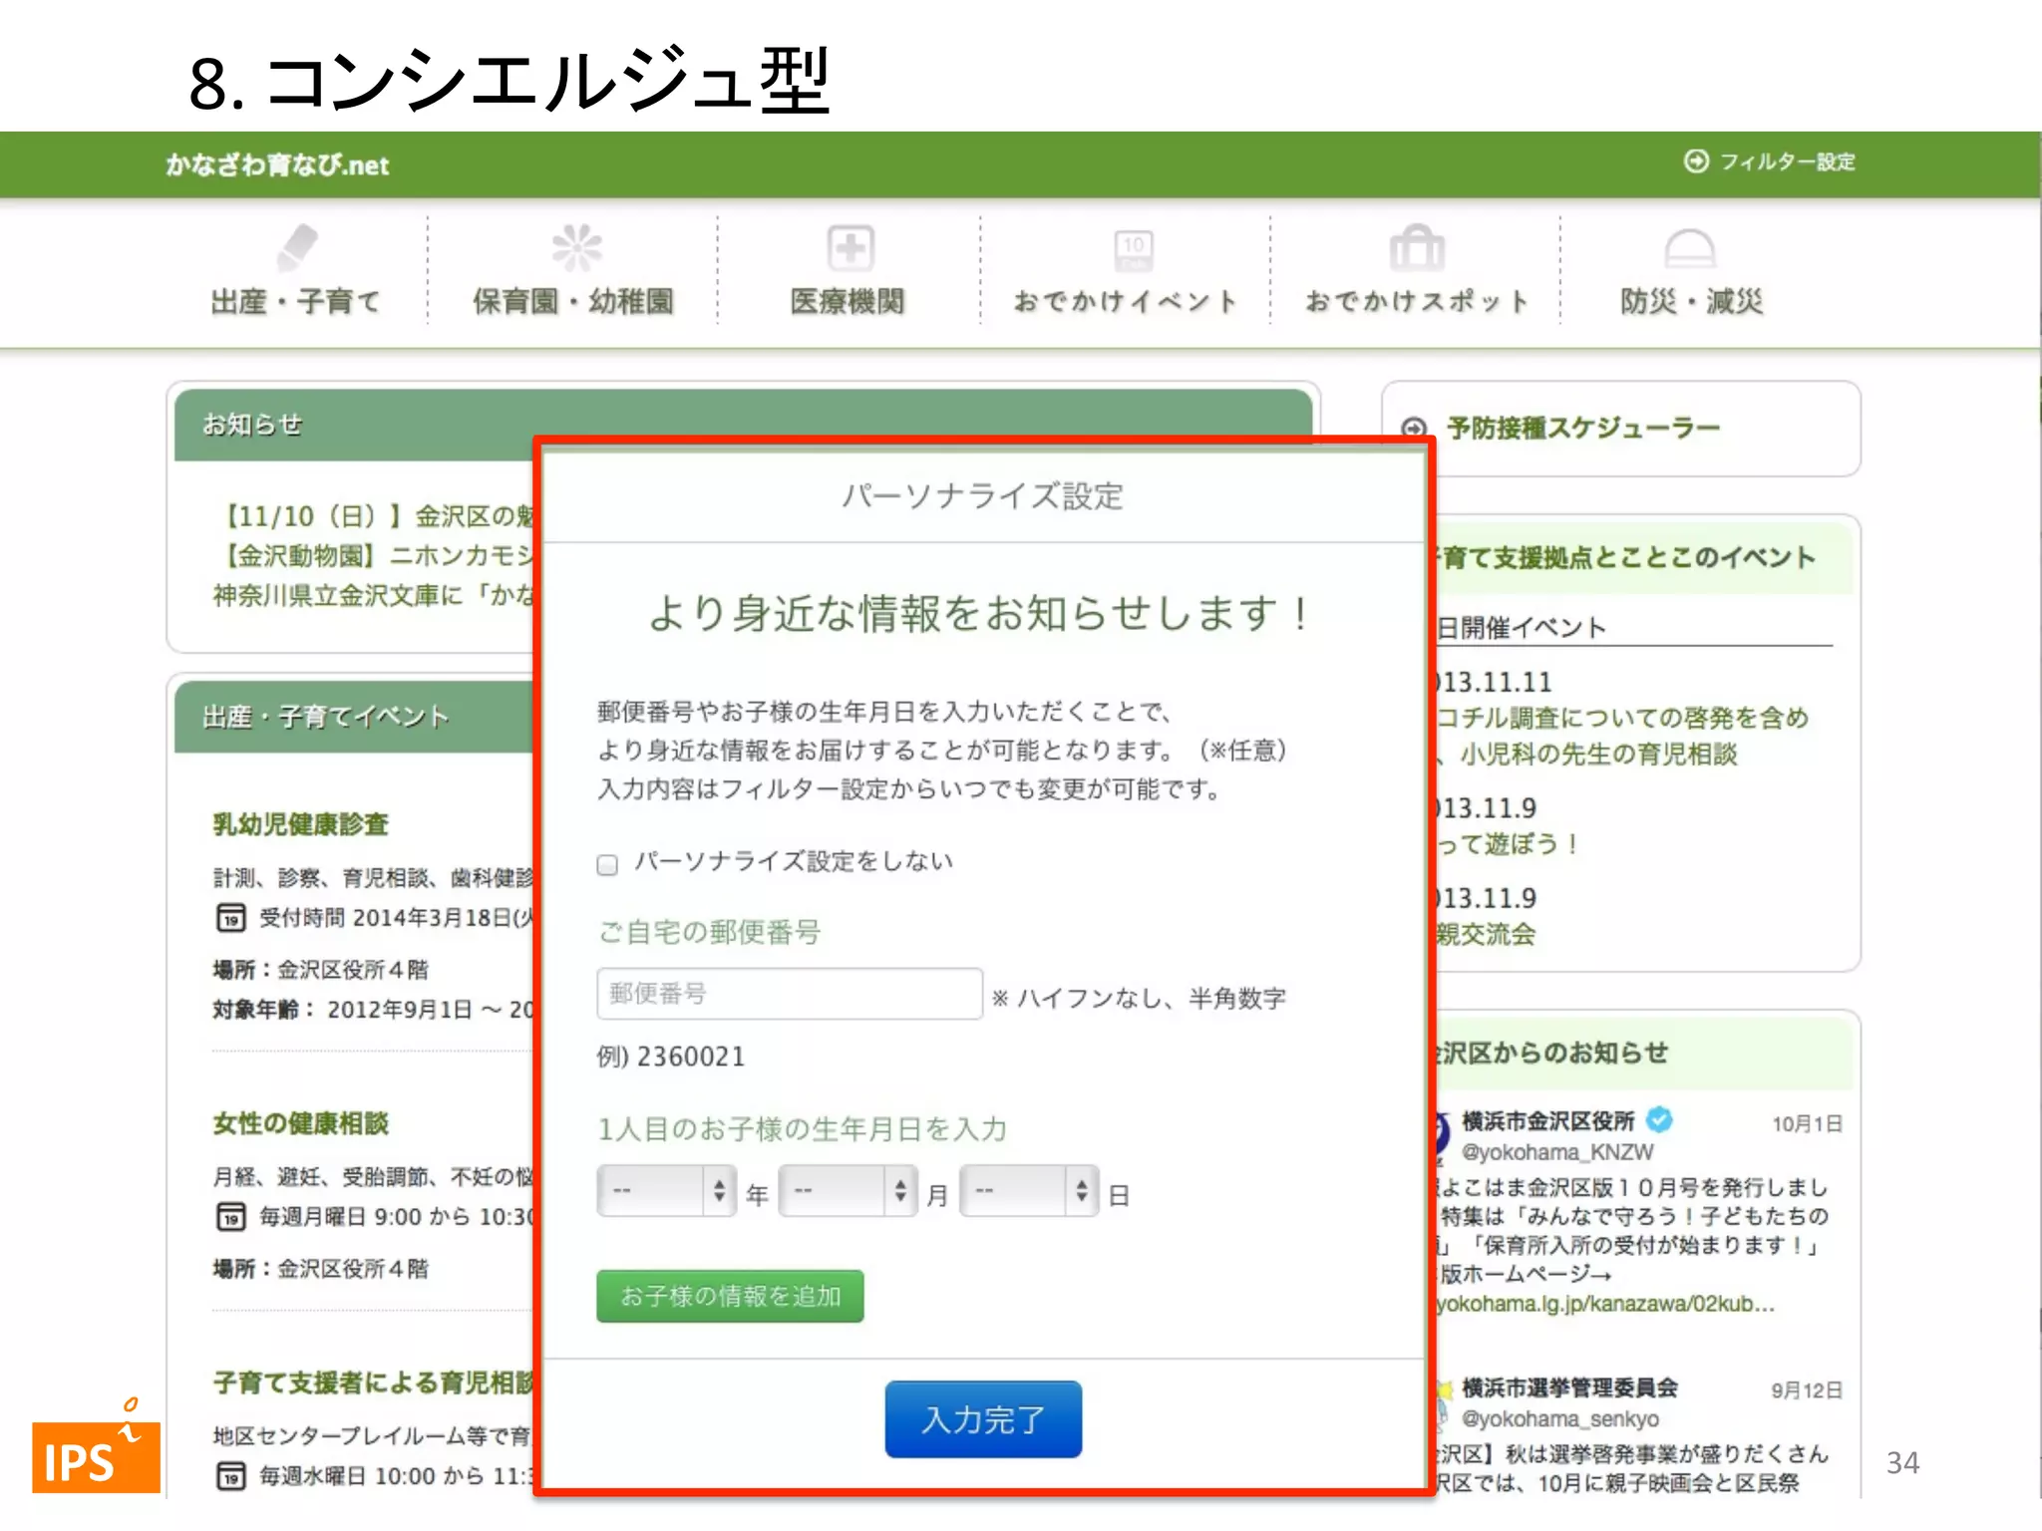Open the 防災・減災 navigation label
The image size is (2042, 1531).
coord(1691,301)
